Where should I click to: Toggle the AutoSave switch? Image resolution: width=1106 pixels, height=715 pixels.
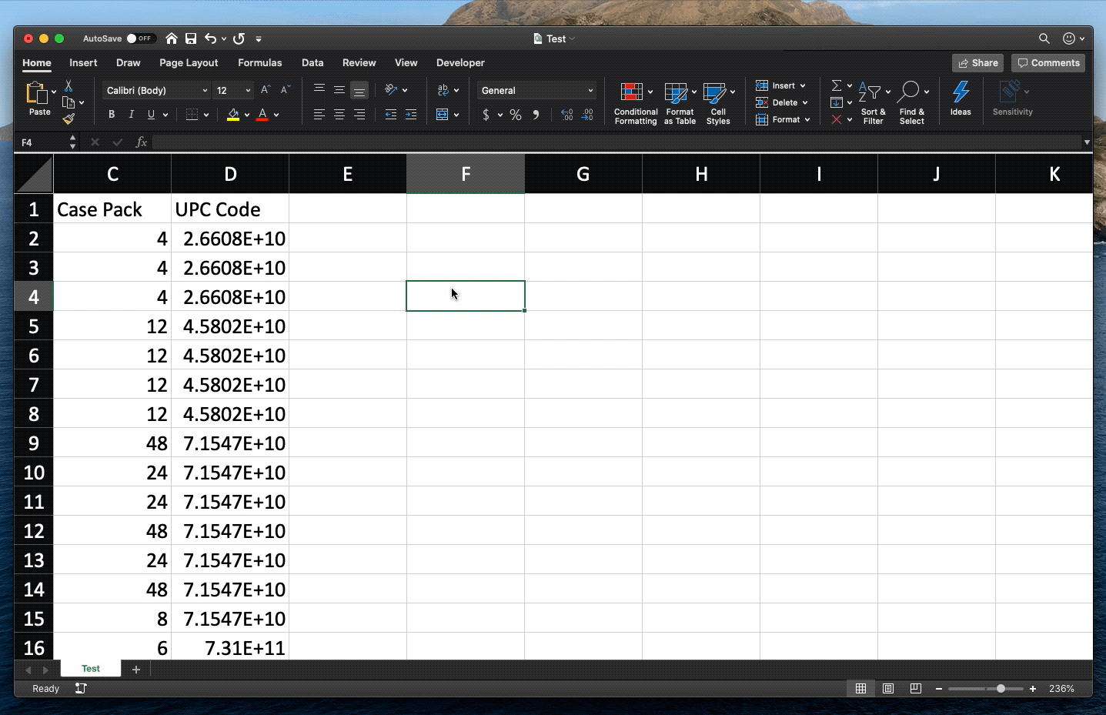click(140, 38)
